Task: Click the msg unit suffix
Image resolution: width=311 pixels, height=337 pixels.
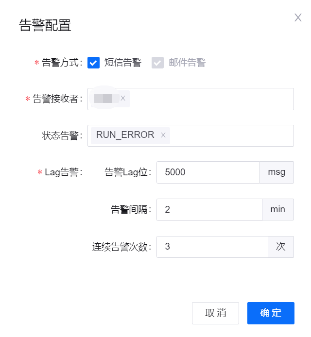Action: pos(277,172)
